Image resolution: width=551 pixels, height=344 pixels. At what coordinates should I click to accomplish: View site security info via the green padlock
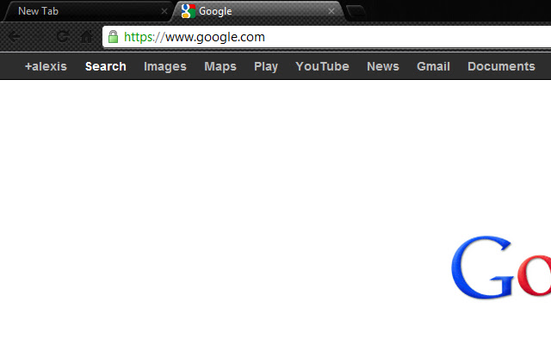113,37
